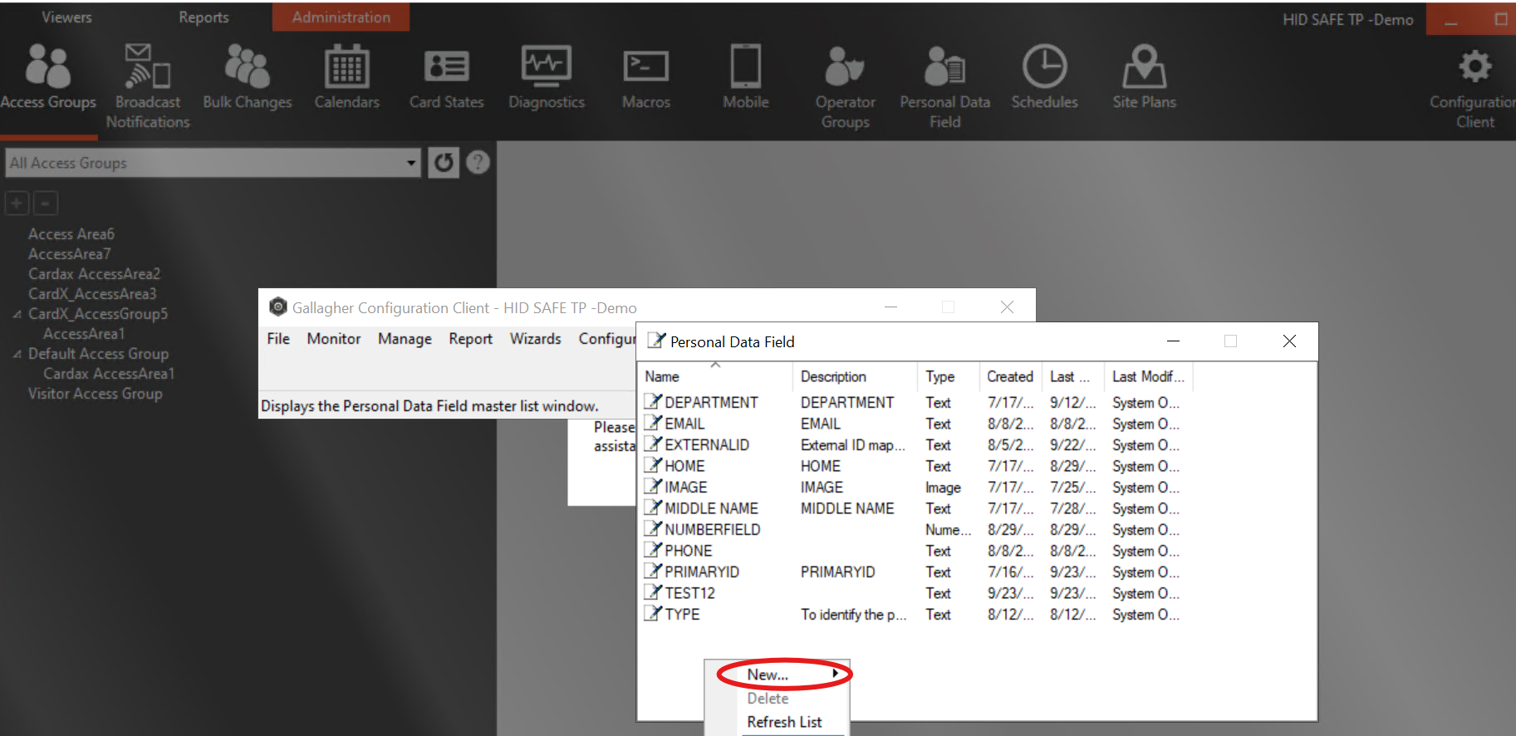Select the IMAGE field row icon

point(654,487)
